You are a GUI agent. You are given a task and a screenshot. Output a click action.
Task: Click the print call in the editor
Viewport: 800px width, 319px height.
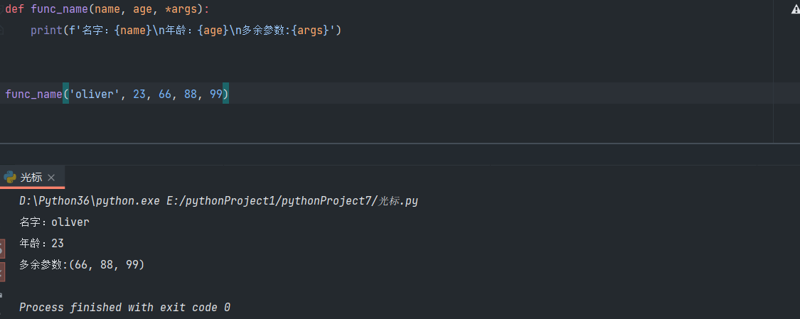coord(46,31)
